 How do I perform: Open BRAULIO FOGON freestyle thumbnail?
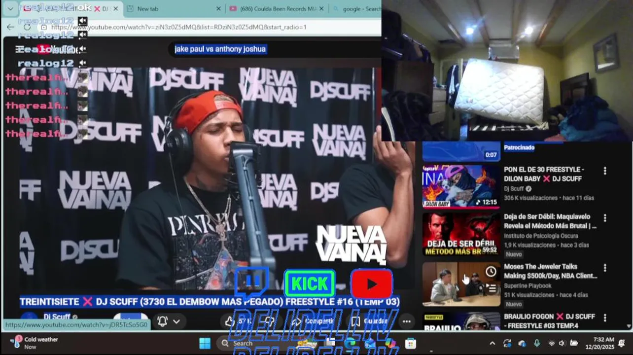tap(461, 321)
